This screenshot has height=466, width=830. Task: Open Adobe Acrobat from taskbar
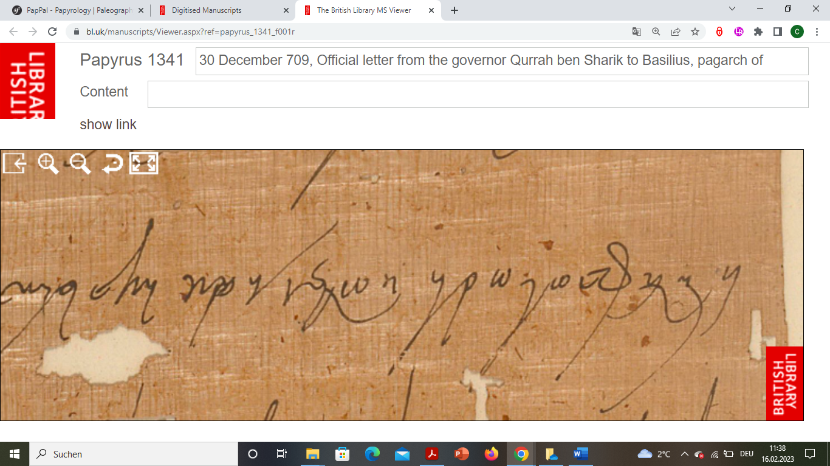pyautogui.click(x=431, y=454)
